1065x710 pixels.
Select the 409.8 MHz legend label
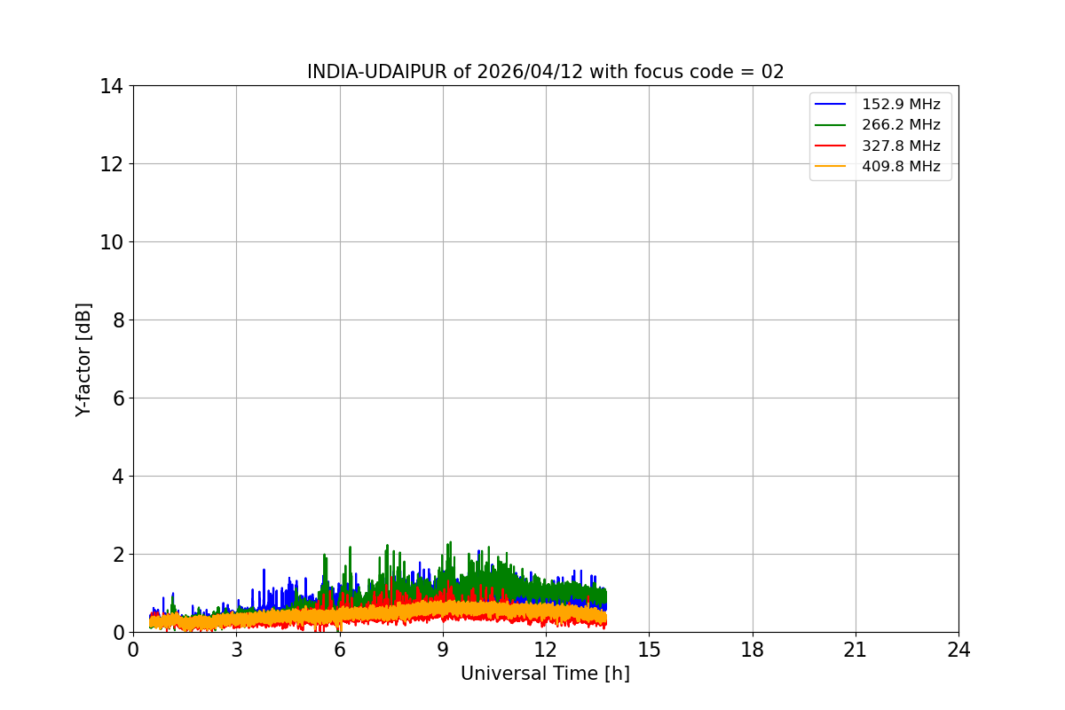point(901,166)
